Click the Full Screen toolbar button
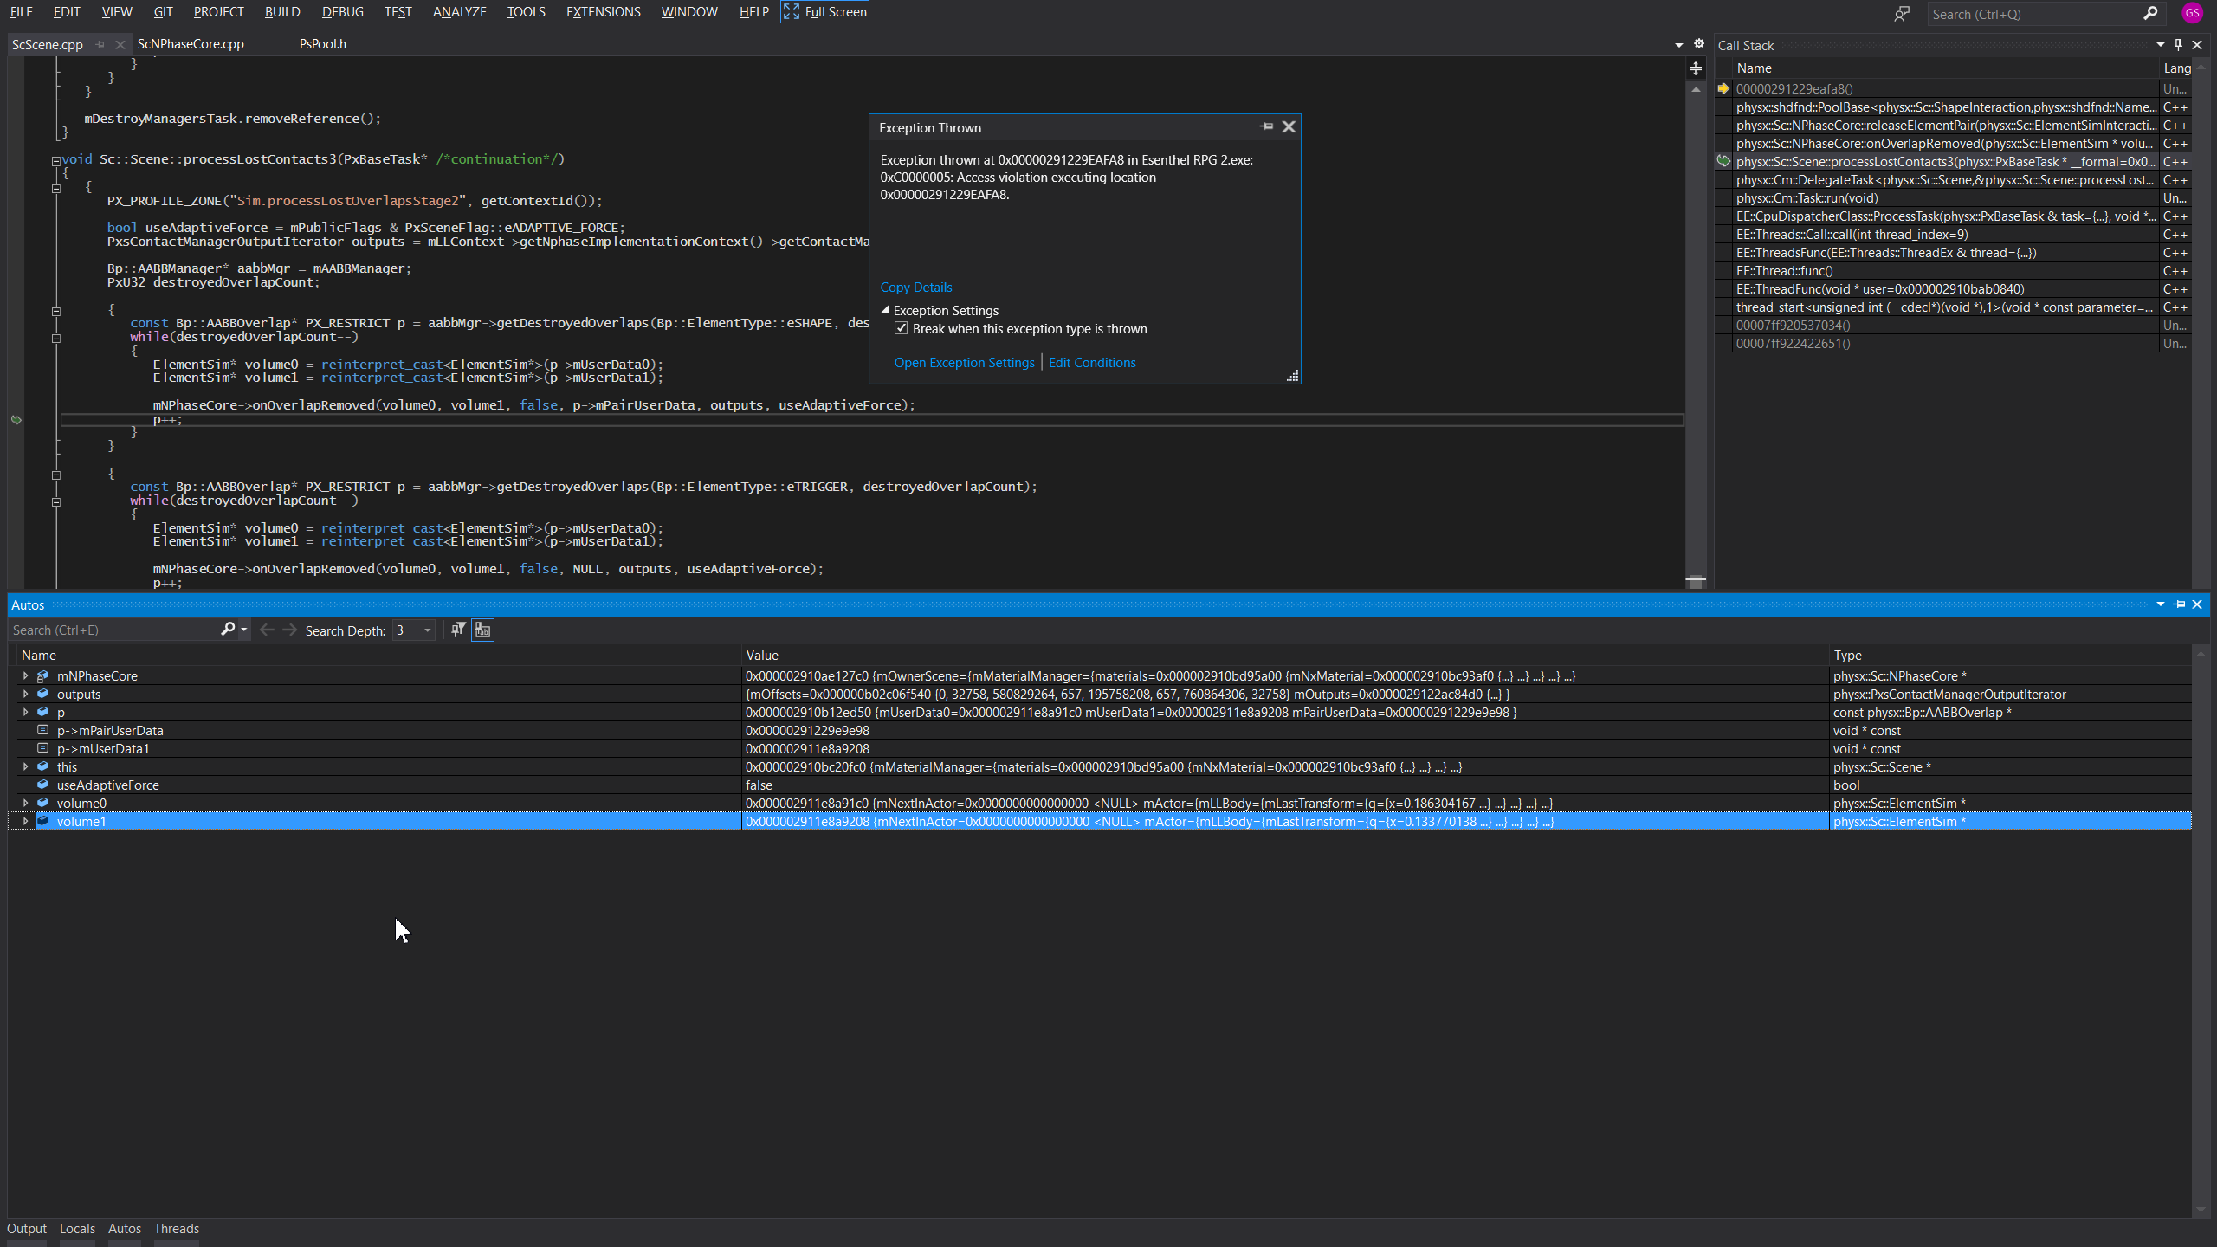This screenshot has width=2217, height=1247. coord(825,12)
